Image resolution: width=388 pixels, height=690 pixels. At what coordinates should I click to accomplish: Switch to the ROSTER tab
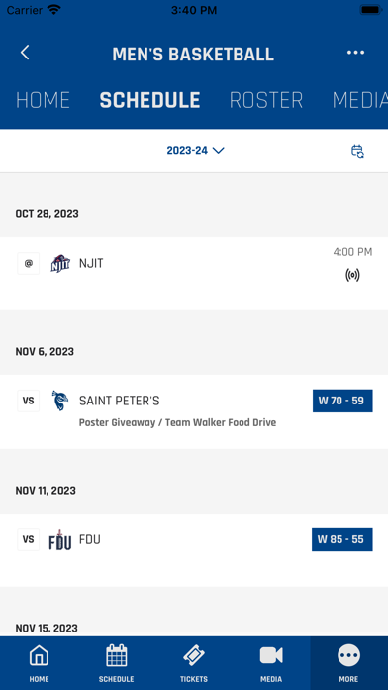pyautogui.click(x=266, y=101)
